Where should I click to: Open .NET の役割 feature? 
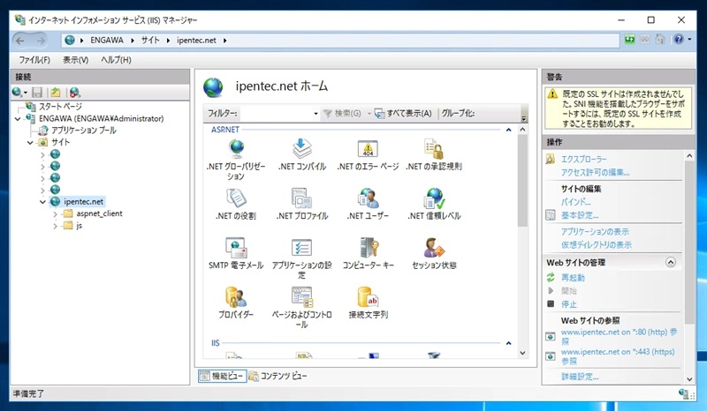[236, 204]
